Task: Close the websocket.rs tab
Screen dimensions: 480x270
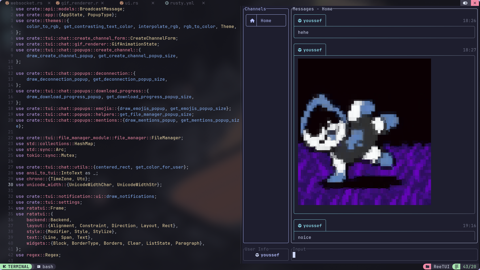Action: (49, 3)
